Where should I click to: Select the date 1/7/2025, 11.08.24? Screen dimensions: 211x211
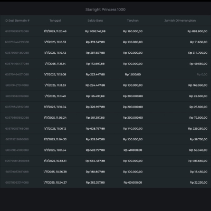[55, 118]
